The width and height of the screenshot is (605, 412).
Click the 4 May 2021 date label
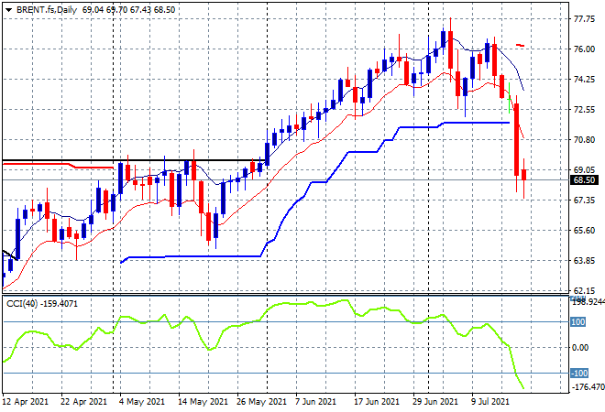point(142,402)
